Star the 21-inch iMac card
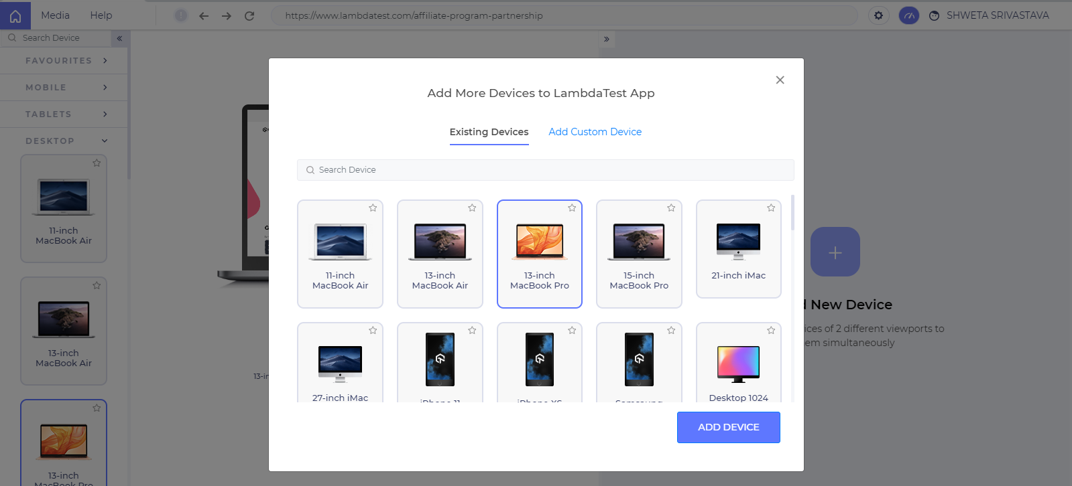This screenshot has width=1072, height=486. tap(771, 208)
